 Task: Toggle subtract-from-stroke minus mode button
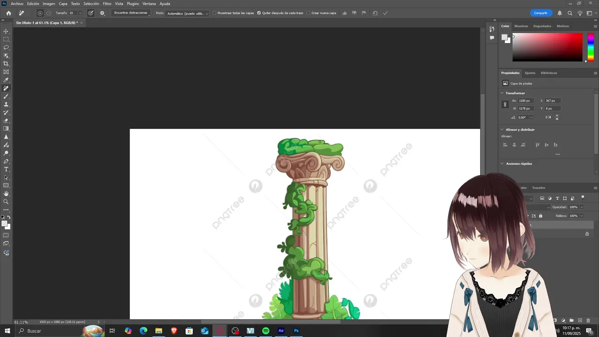click(49, 13)
